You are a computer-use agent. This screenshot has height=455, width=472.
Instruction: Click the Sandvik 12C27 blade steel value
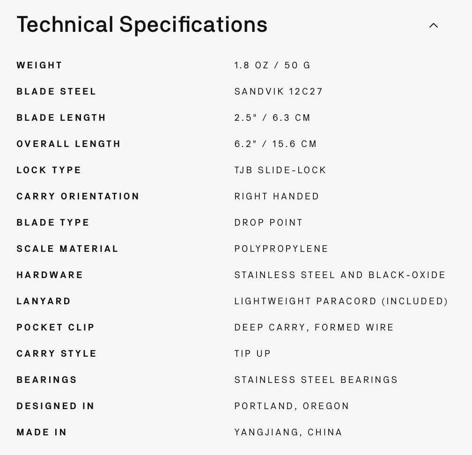click(x=279, y=92)
